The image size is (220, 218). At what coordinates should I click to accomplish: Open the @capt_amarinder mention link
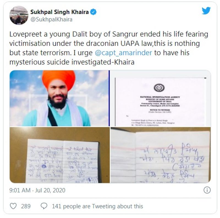(x=123, y=53)
